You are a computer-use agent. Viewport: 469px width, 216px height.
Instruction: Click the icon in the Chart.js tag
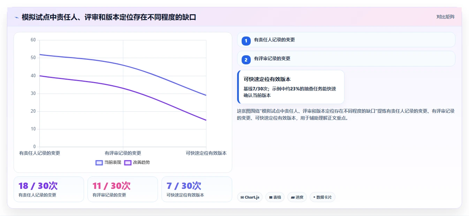coord(242,197)
